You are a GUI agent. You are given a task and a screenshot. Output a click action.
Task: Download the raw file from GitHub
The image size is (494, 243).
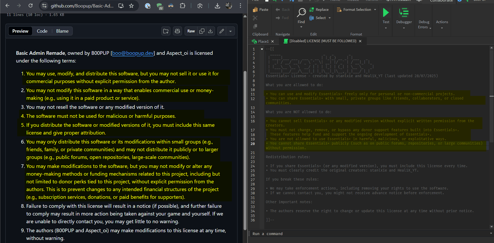pos(210,31)
